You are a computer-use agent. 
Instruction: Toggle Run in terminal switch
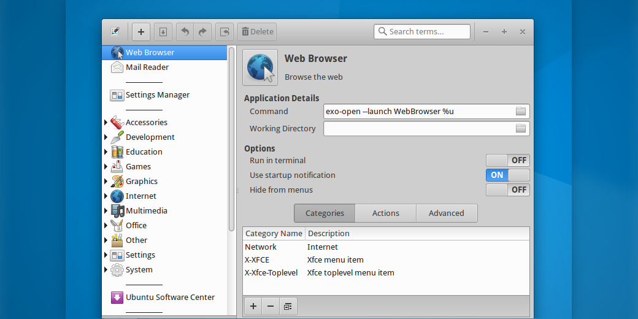point(508,160)
